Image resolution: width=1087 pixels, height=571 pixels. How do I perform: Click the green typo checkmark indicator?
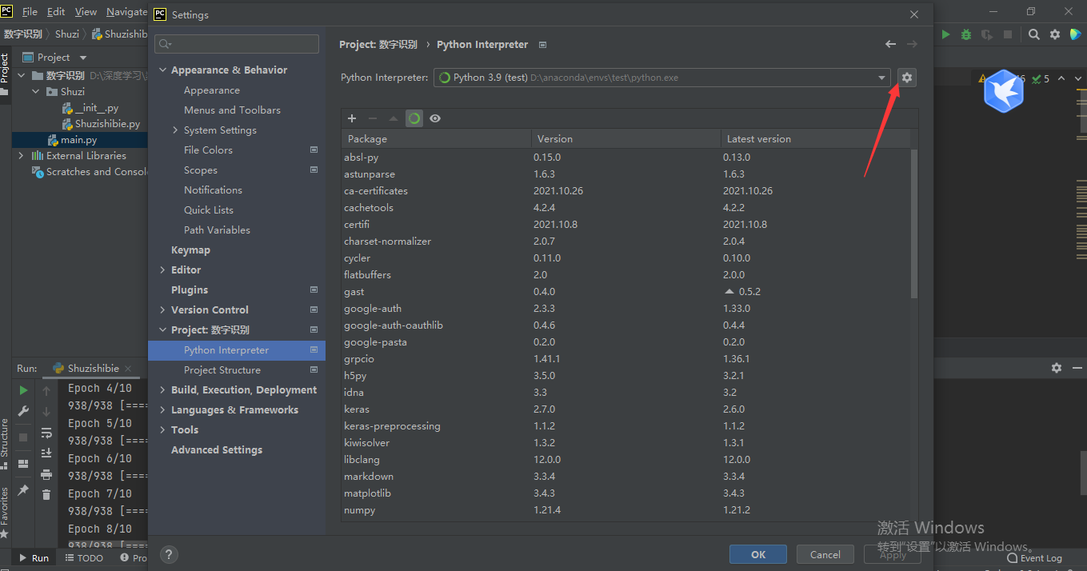click(x=1041, y=79)
